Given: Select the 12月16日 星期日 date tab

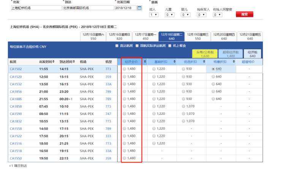Looking at the screenshot, I should point(119,36).
